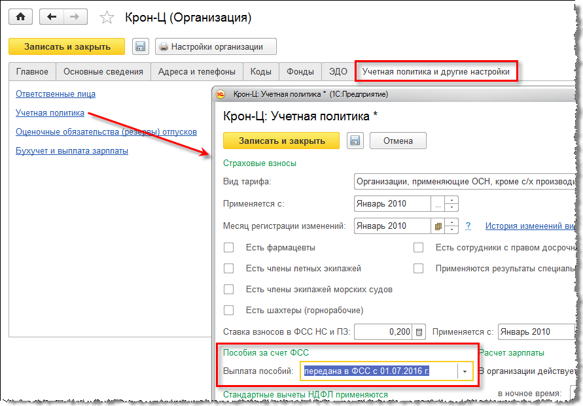This screenshot has height=406, width=583.
Task: Open the Учетная политика link
Action: [50, 113]
